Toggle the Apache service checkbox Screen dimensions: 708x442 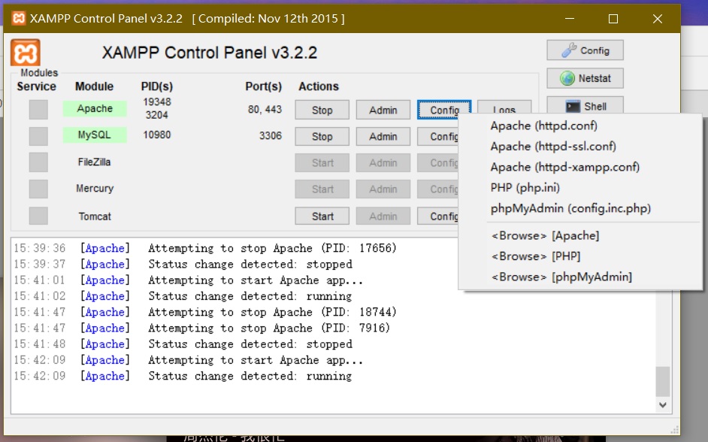click(x=38, y=109)
